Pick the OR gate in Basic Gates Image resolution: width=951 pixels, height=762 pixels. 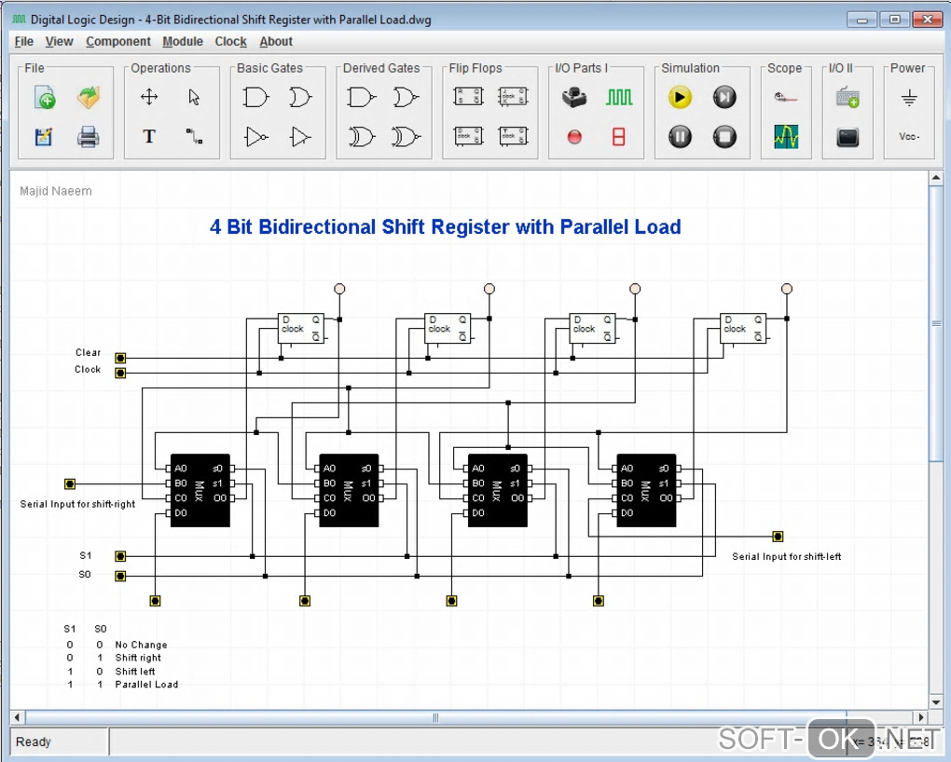click(300, 97)
